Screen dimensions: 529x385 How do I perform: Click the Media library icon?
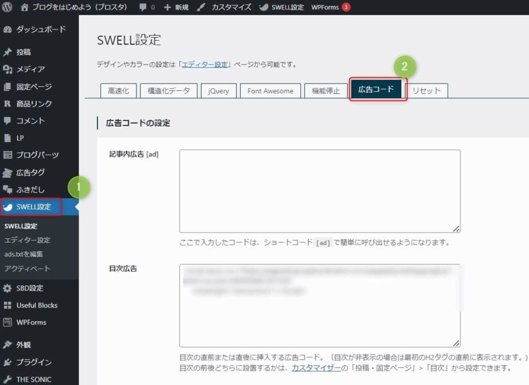coord(7,69)
